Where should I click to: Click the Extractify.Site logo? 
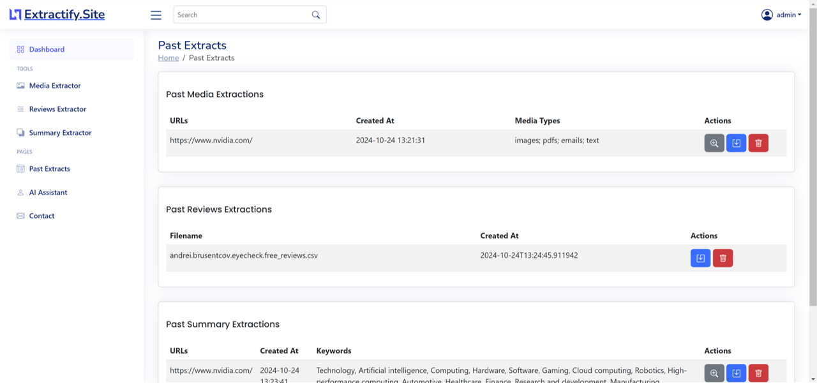(x=57, y=14)
